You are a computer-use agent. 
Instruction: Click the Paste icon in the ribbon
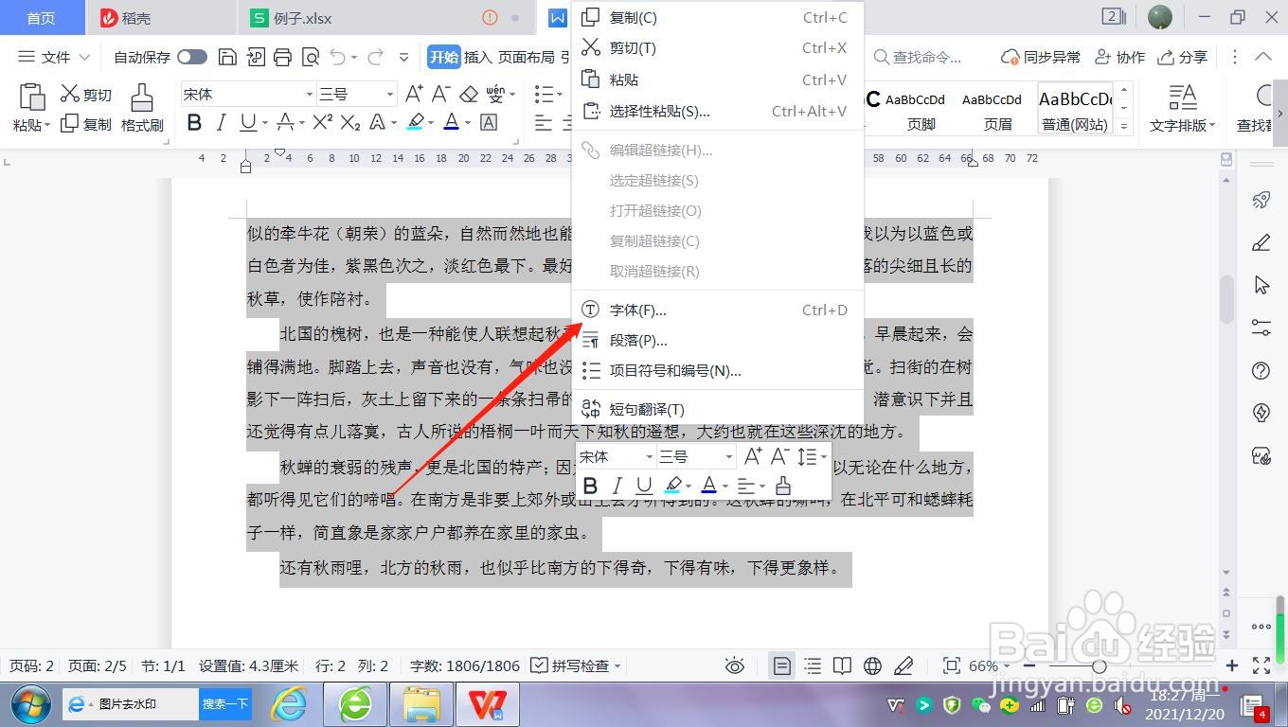[31, 99]
